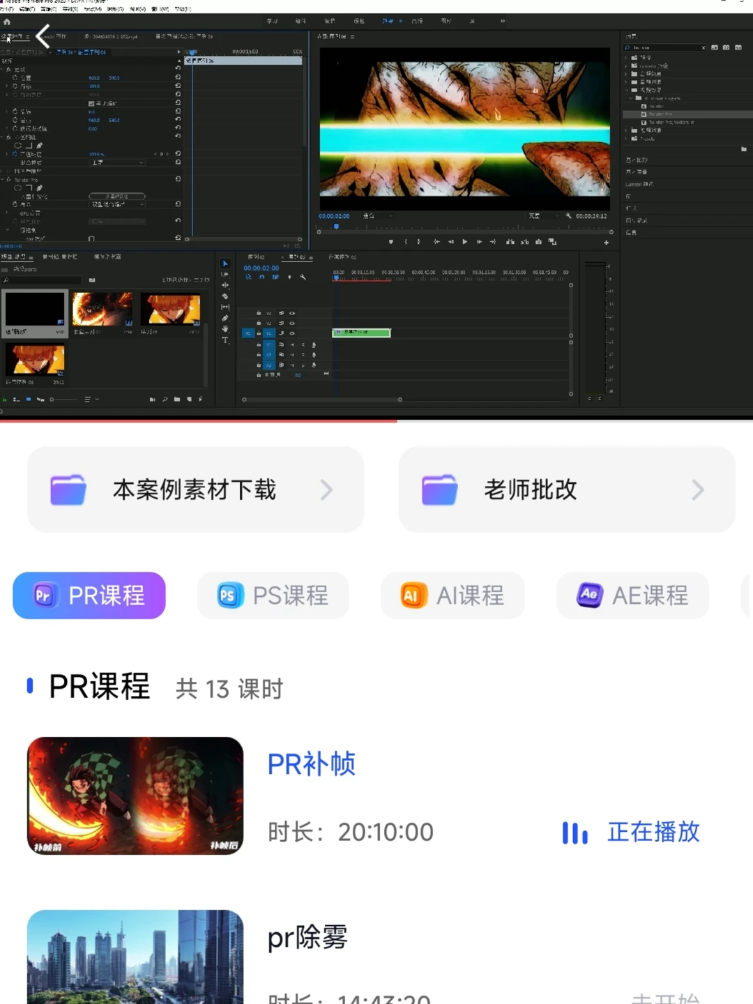This screenshot has width=753, height=1004.
Task: Click the Add Marker icon in Program Monitor
Action: (x=390, y=242)
